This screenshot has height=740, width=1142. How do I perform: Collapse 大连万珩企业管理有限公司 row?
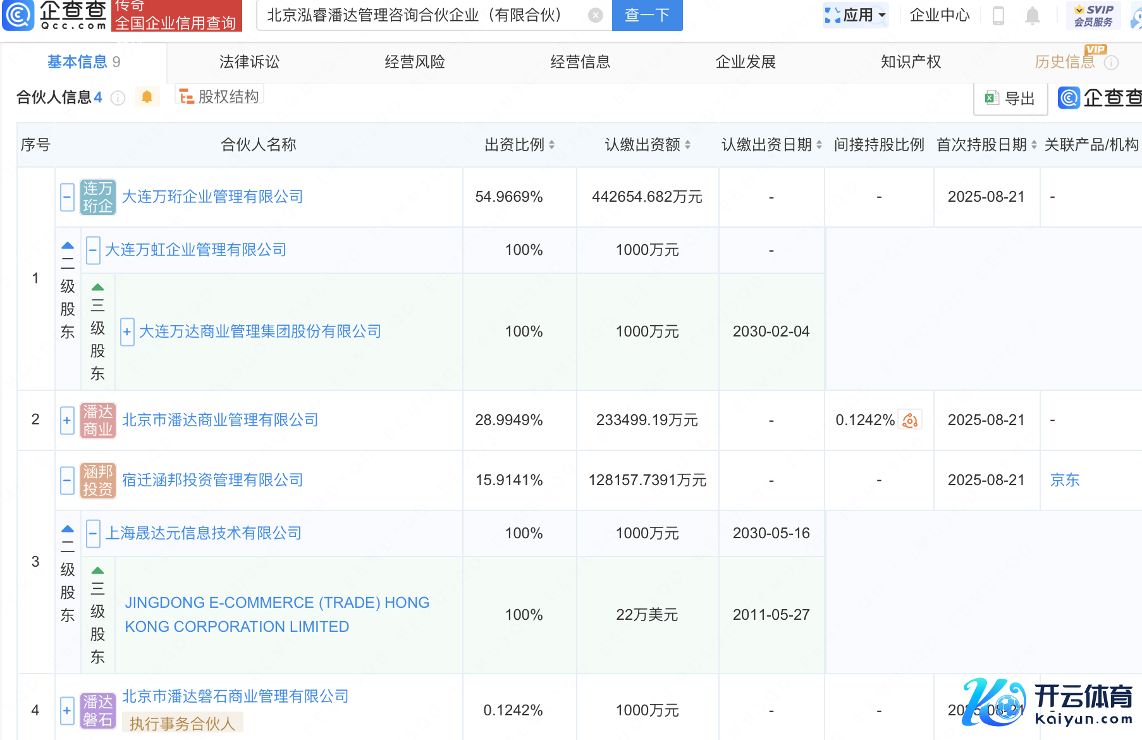[x=67, y=197]
